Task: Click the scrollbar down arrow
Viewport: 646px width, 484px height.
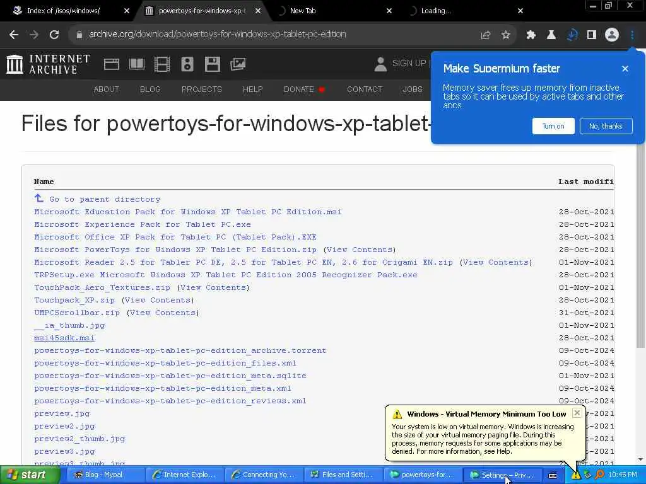Action: coord(641,459)
